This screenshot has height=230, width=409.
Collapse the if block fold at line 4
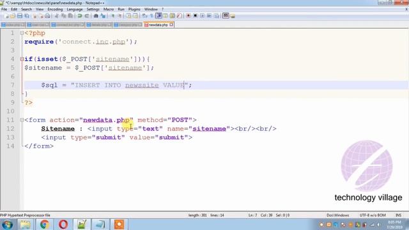(22, 59)
